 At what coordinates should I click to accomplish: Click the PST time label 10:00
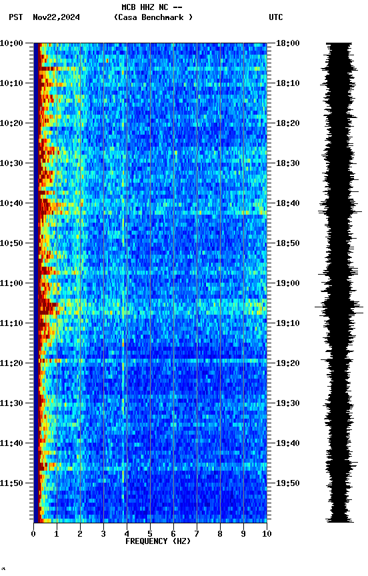click(11, 43)
